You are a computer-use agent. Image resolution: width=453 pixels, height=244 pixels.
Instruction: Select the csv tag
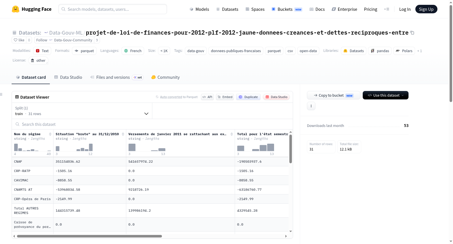pyautogui.click(x=290, y=51)
